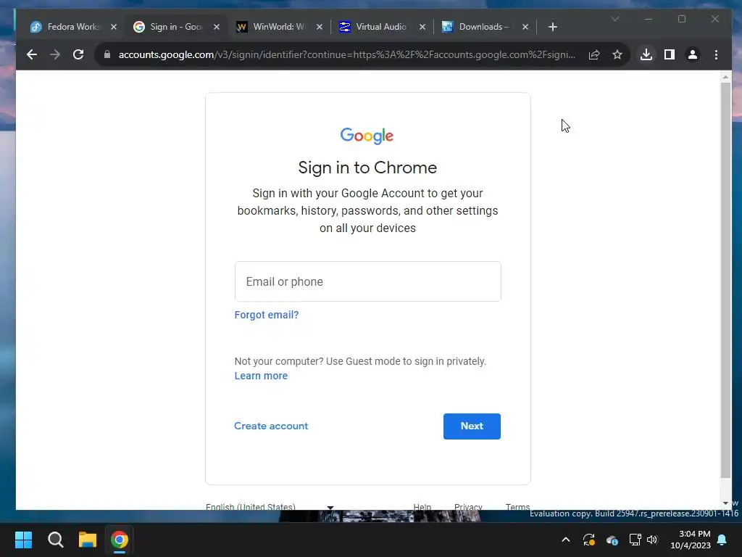Open the tab search chevron

point(615,19)
